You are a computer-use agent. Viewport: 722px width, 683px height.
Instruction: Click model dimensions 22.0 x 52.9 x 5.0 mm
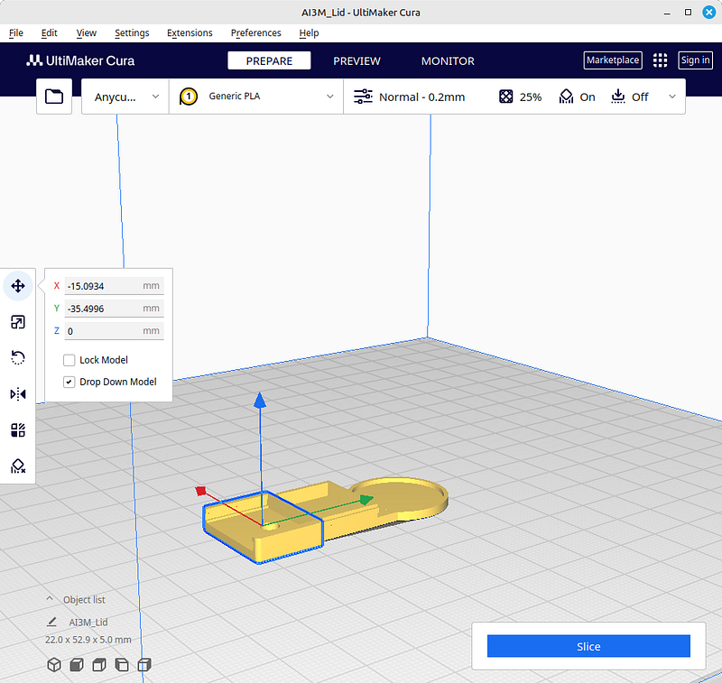88,640
